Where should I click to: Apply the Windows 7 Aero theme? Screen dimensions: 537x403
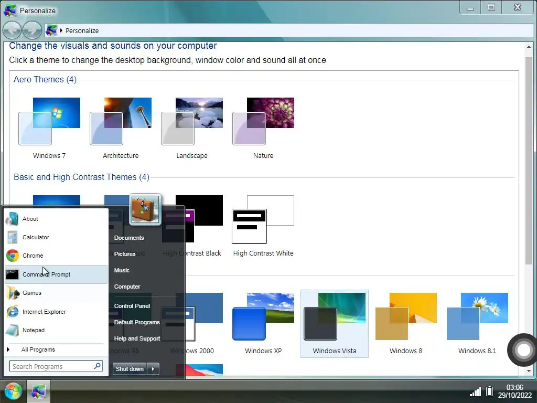click(x=49, y=129)
